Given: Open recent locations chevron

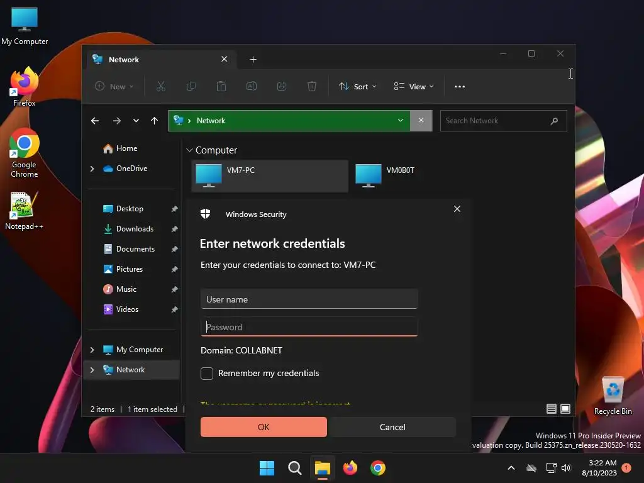Looking at the screenshot, I should 136,121.
